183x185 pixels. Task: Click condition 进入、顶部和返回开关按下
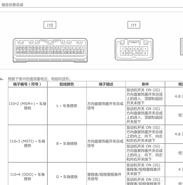pyautogui.click(x=145, y=115)
